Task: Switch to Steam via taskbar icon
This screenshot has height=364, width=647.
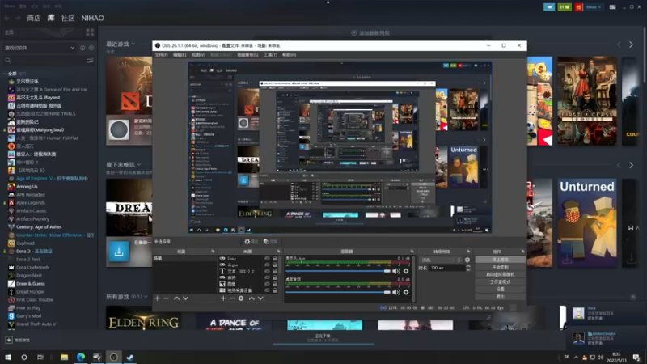Action: click(x=130, y=358)
